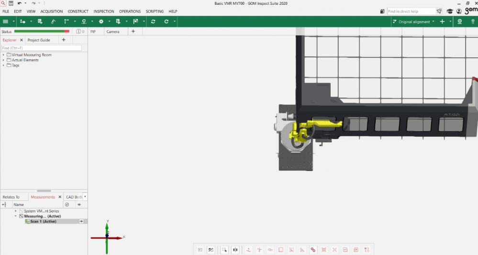Click the linked circles icon in bottom toolbar

tap(313, 250)
